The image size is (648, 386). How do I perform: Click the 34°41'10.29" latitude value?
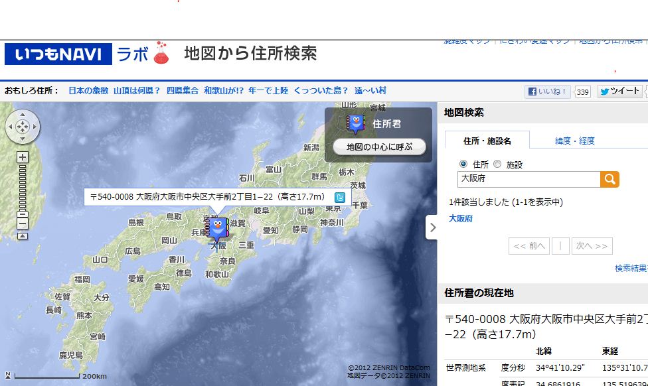pyautogui.click(x=560, y=367)
